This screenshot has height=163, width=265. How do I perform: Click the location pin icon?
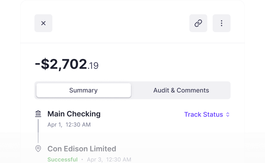38,149
